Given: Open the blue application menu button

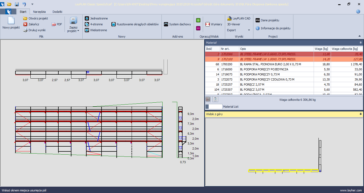Looking at the screenshot, I should 8,12.
